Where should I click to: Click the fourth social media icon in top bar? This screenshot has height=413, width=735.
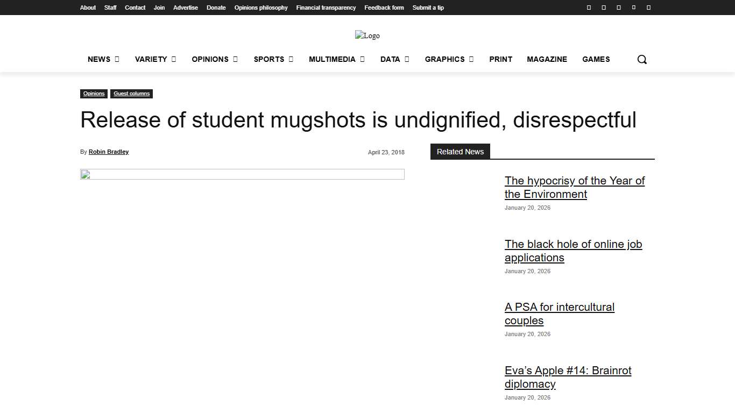pos(633,7)
